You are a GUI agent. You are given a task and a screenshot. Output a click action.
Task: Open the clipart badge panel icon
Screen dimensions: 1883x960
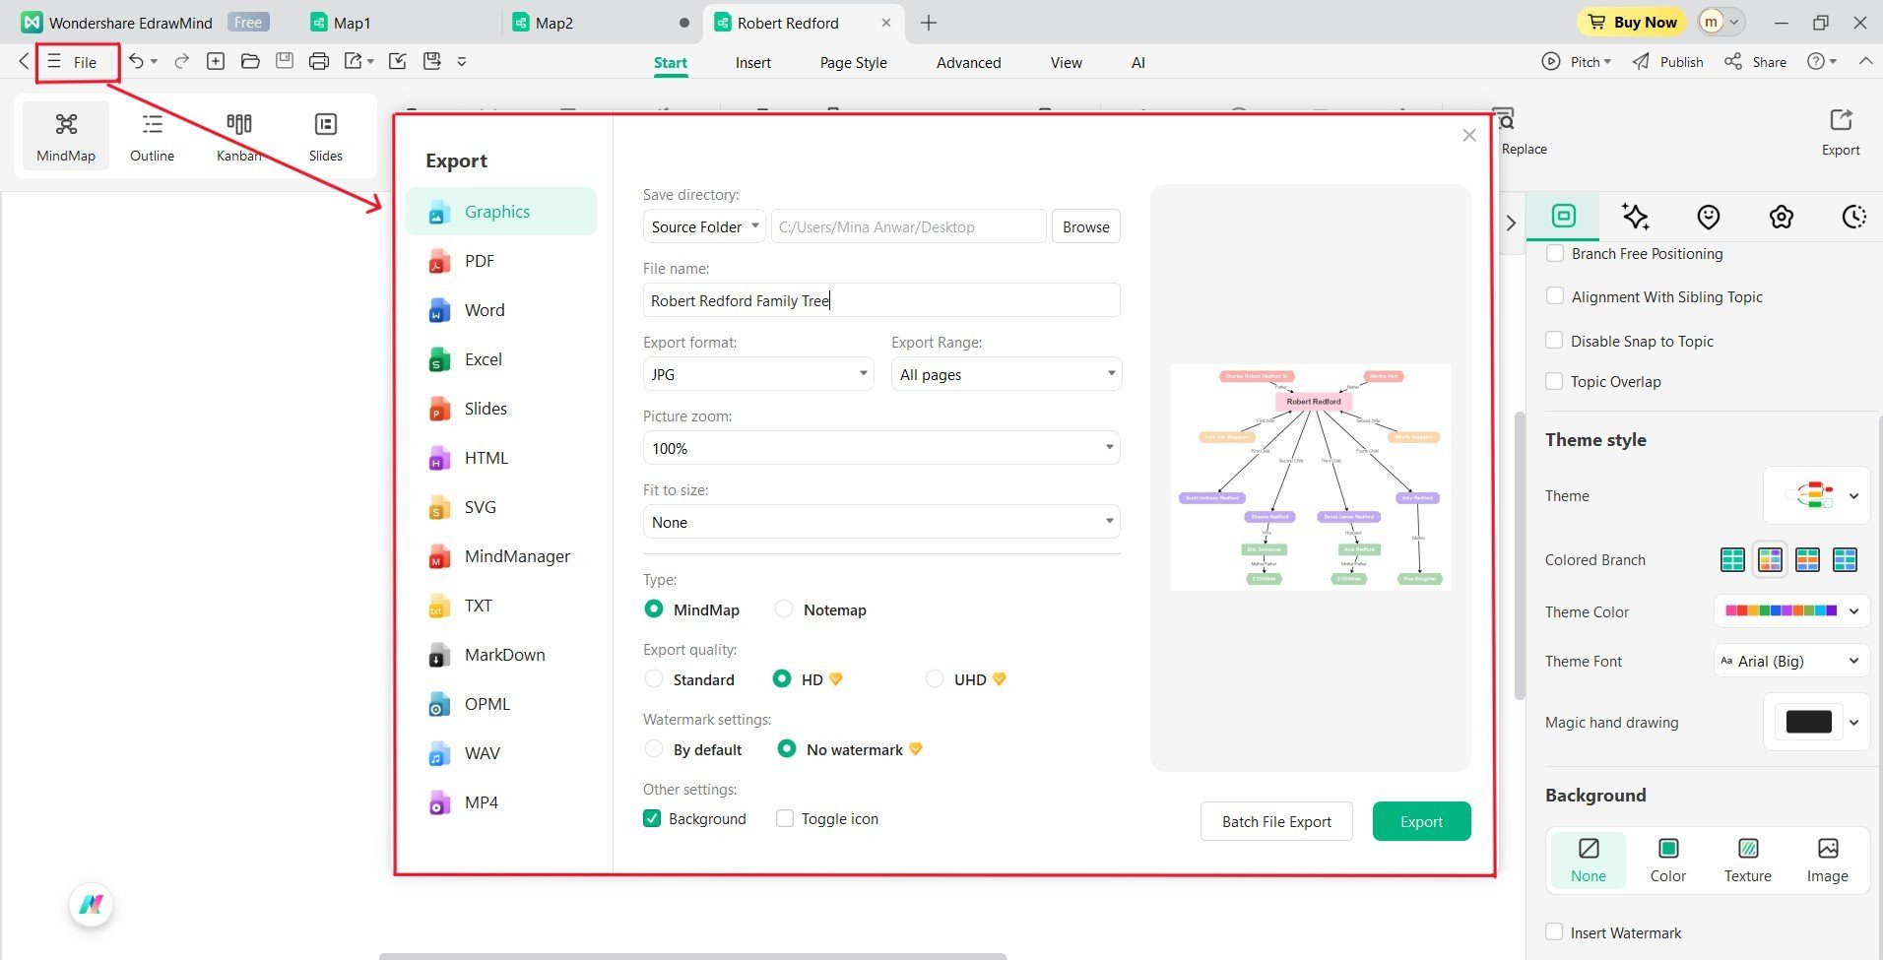(x=1782, y=217)
